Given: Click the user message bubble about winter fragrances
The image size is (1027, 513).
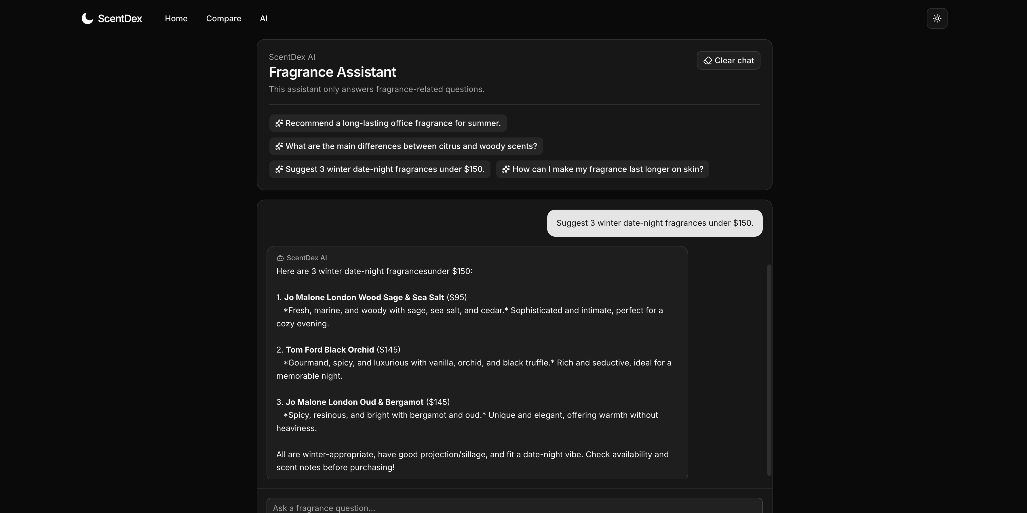Looking at the screenshot, I should coord(655,223).
